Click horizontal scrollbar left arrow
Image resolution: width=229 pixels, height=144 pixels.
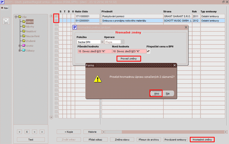(104, 132)
